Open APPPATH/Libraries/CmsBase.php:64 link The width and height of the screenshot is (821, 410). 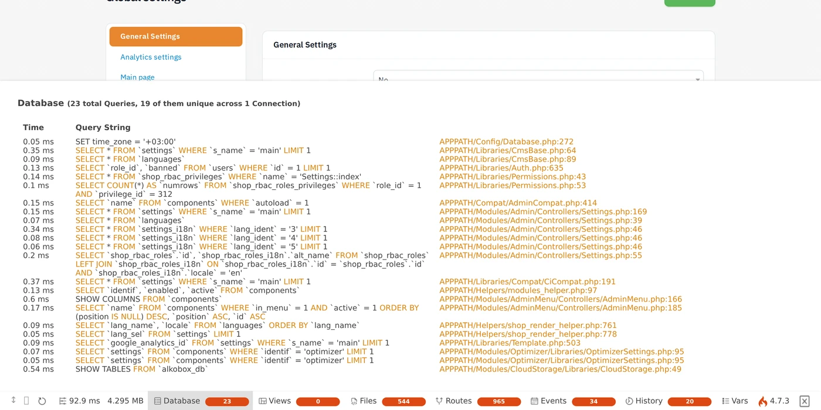click(x=507, y=151)
